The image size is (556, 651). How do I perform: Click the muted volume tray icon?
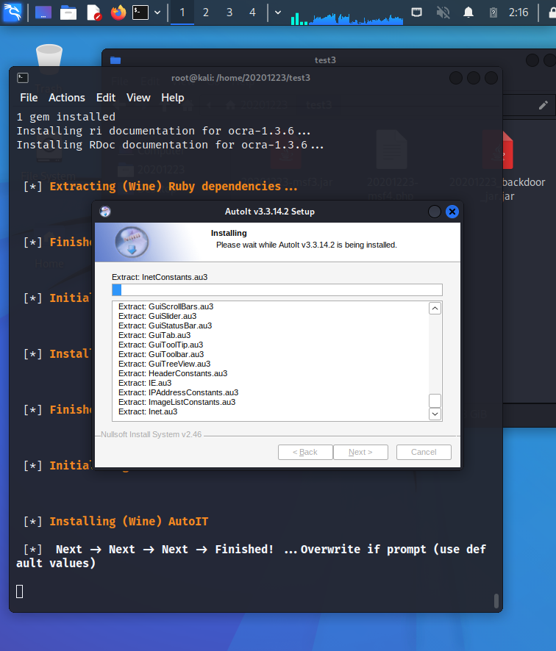point(443,12)
